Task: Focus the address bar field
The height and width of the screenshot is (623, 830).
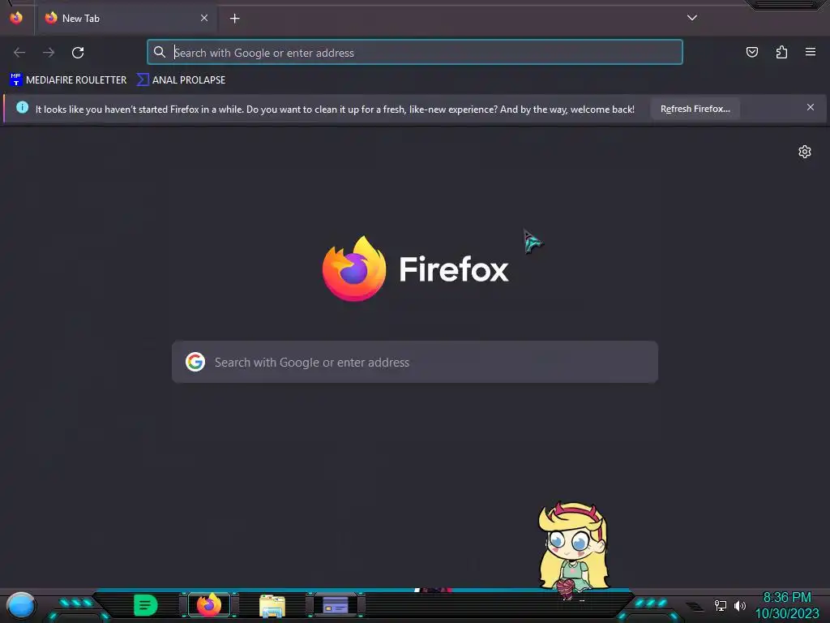Action: [x=414, y=53]
